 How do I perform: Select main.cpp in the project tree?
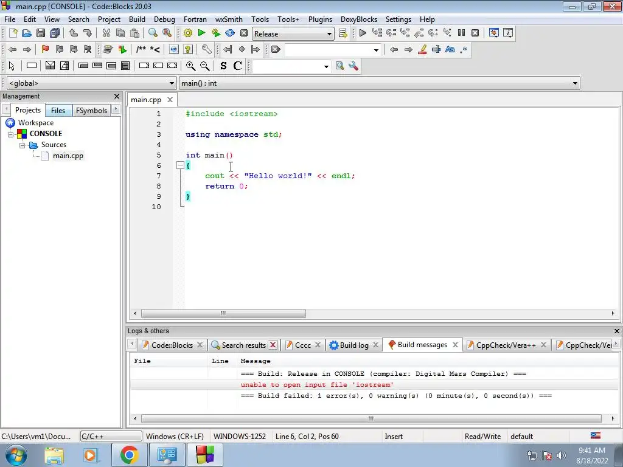[x=68, y=156]
